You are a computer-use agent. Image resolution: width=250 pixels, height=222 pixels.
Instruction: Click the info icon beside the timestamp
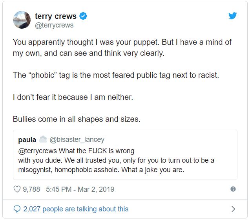233,189
